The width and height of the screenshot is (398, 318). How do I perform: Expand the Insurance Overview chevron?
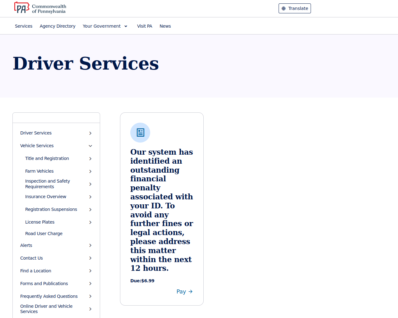click(x=90, y=197)
